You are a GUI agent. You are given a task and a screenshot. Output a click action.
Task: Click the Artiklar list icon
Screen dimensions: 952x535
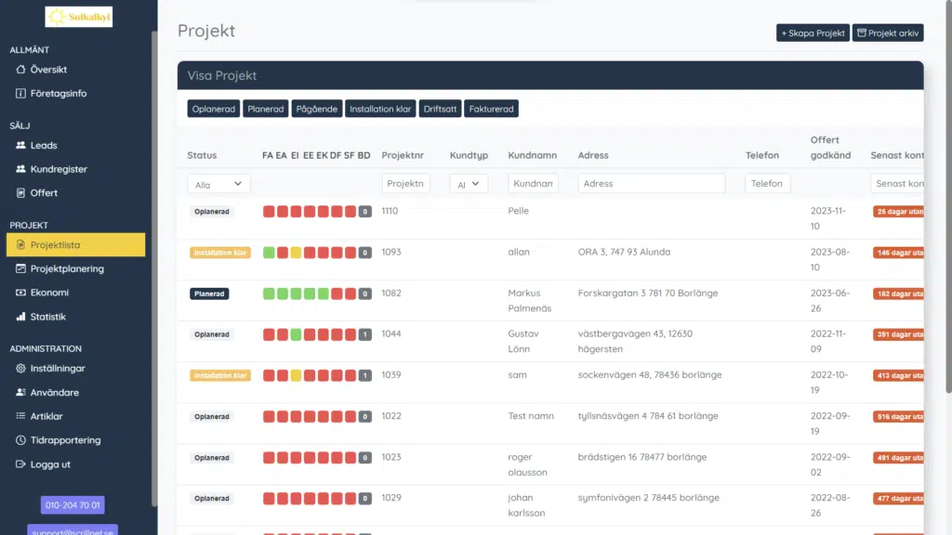pos(20,416)
